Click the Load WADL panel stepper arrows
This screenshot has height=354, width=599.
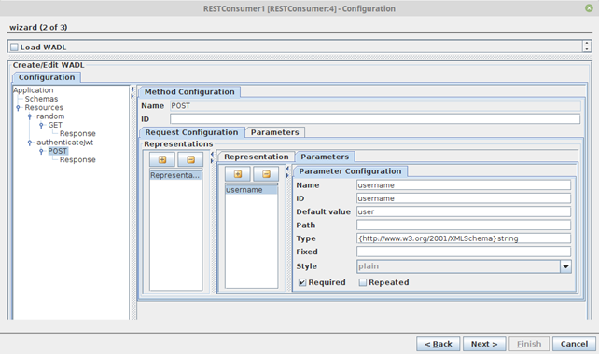click(587, 47)
